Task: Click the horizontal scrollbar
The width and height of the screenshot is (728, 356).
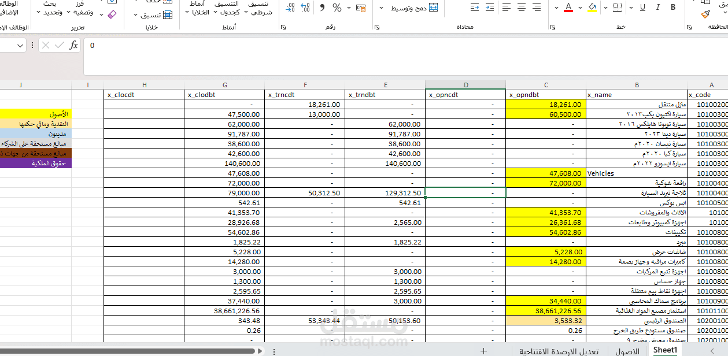Action: coord(127,350)
